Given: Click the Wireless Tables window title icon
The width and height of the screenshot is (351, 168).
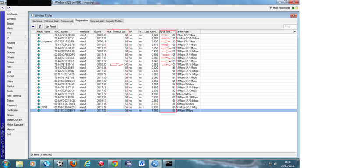Looking at the screenshot, I should (32, 15).
